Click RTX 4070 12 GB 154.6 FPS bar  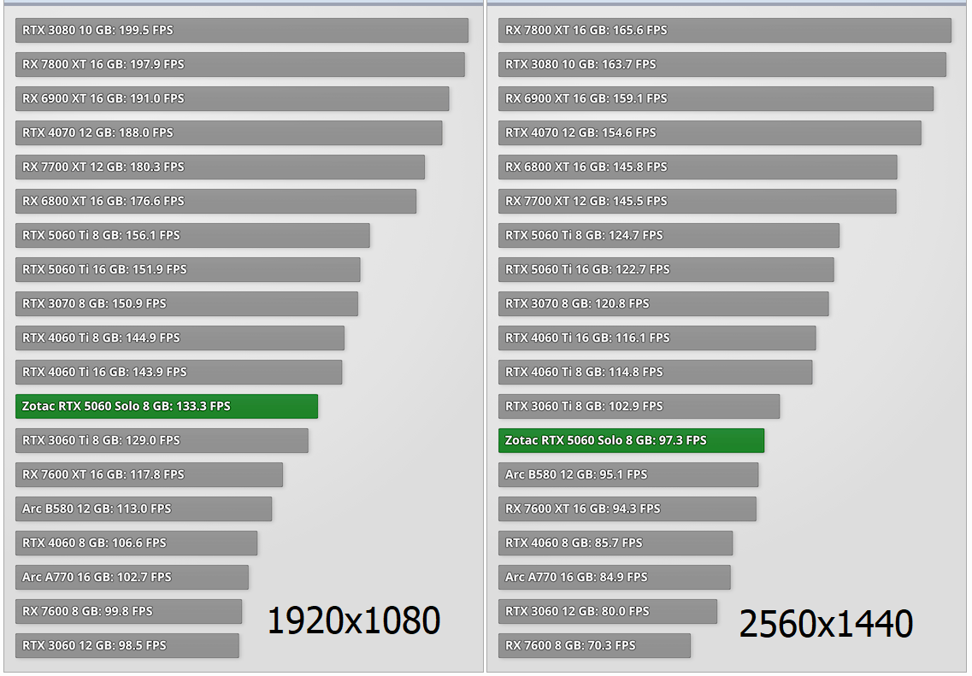point(710,132)
